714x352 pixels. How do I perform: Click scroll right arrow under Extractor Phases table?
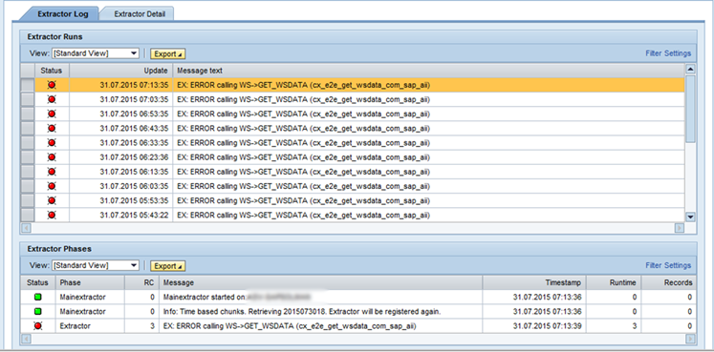(x=691, y=339)
